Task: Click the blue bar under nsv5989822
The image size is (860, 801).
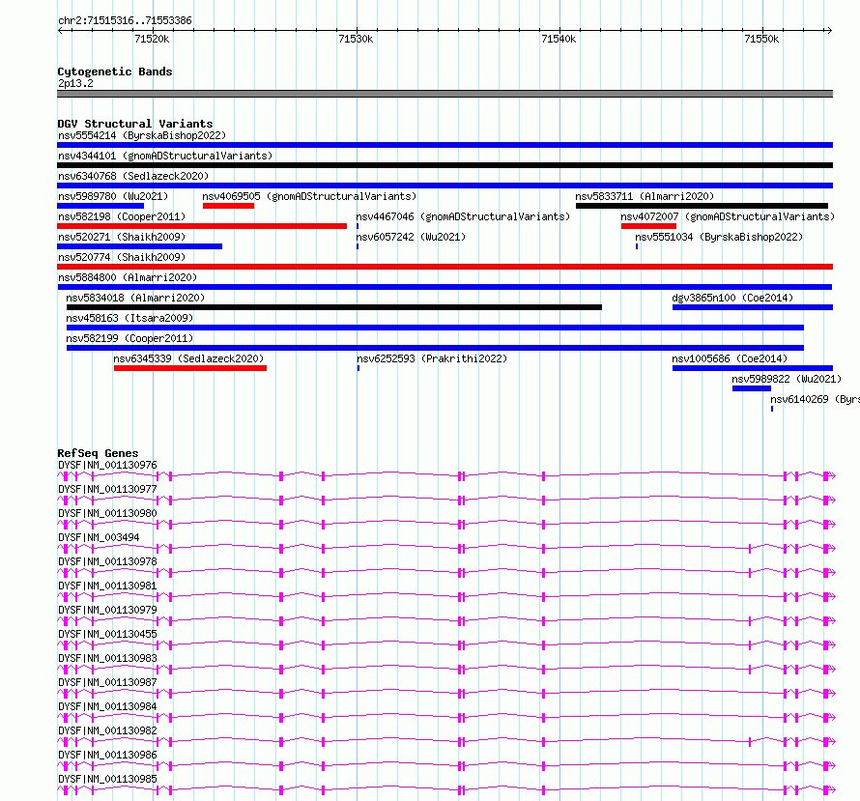Action: point(752,388)
